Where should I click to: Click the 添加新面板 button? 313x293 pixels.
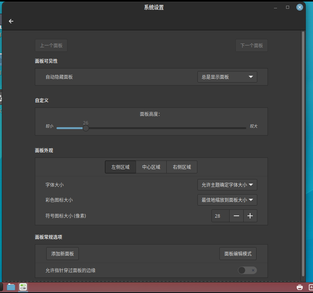click(63, 254)
